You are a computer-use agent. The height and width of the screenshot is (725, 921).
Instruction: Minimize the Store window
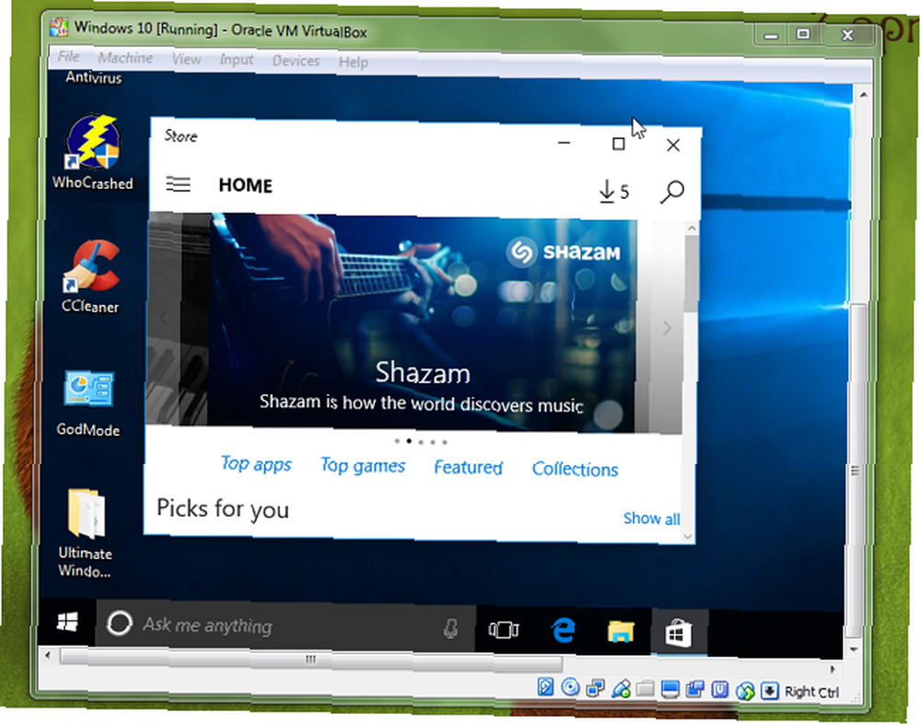pos(564,143)
